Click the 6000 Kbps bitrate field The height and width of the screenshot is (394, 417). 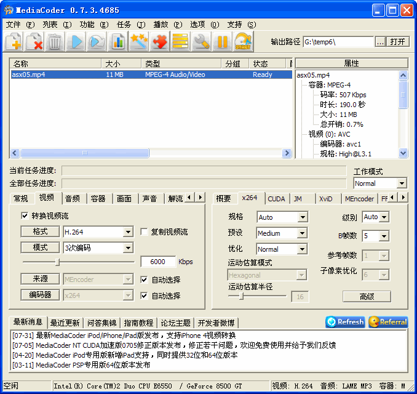[x=158, y=262]
